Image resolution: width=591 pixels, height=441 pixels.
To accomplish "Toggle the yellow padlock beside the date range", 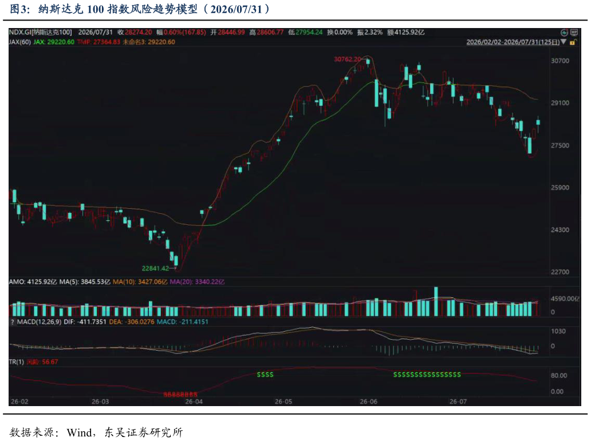I will click(573, 42).
